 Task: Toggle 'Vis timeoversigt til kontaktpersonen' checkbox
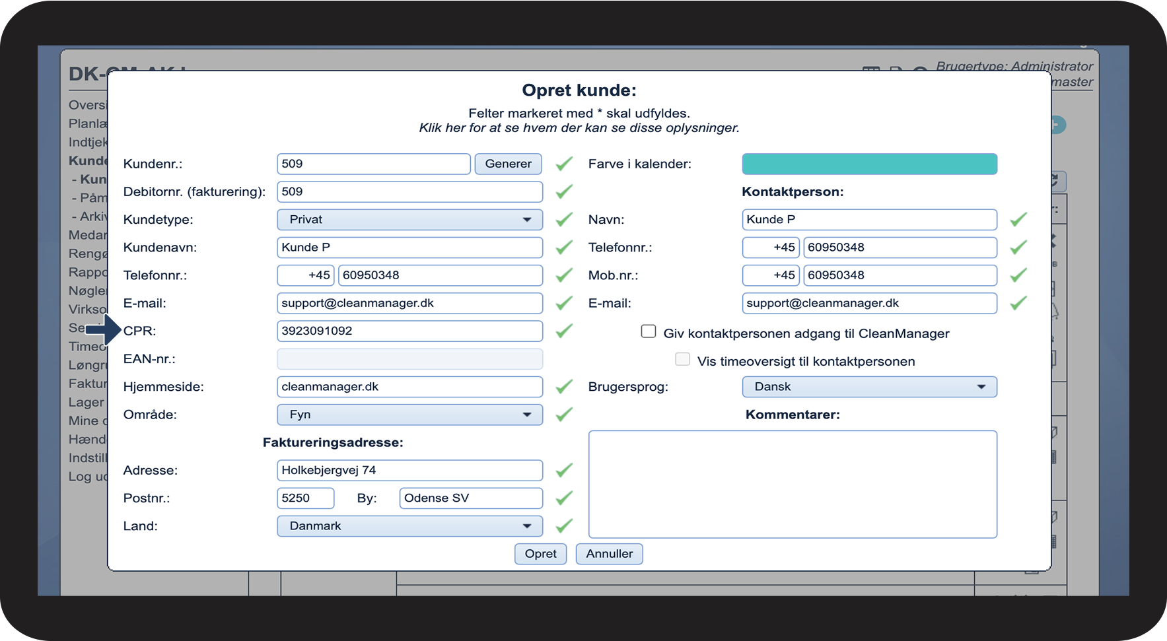682,359
